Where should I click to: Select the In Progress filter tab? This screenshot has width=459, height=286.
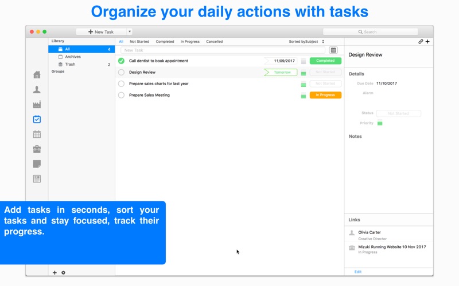190,41
